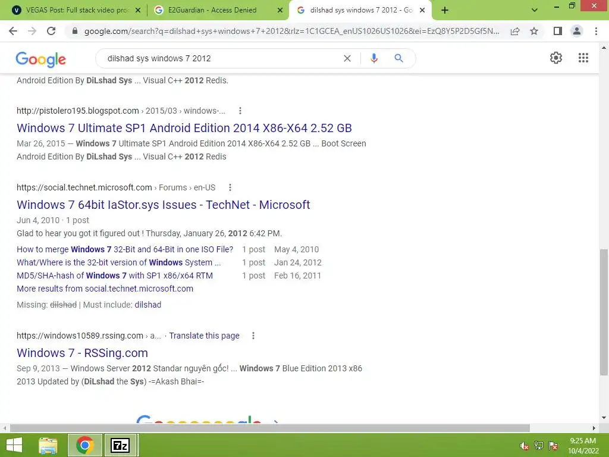Submit search with magnifier icon
The height and width of the screenshot is (457, 609).
click(x=398, y=58)
